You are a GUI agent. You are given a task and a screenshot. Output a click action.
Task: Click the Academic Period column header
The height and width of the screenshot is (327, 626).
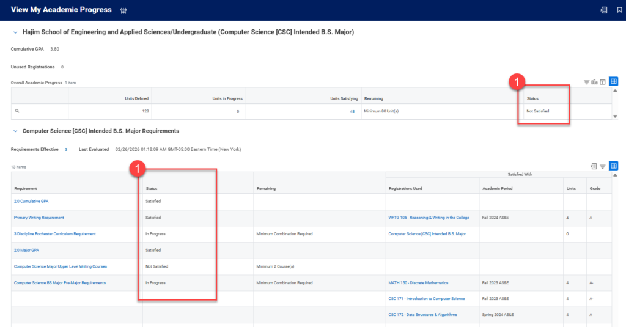pyautogui.click(x=497, y=188)
